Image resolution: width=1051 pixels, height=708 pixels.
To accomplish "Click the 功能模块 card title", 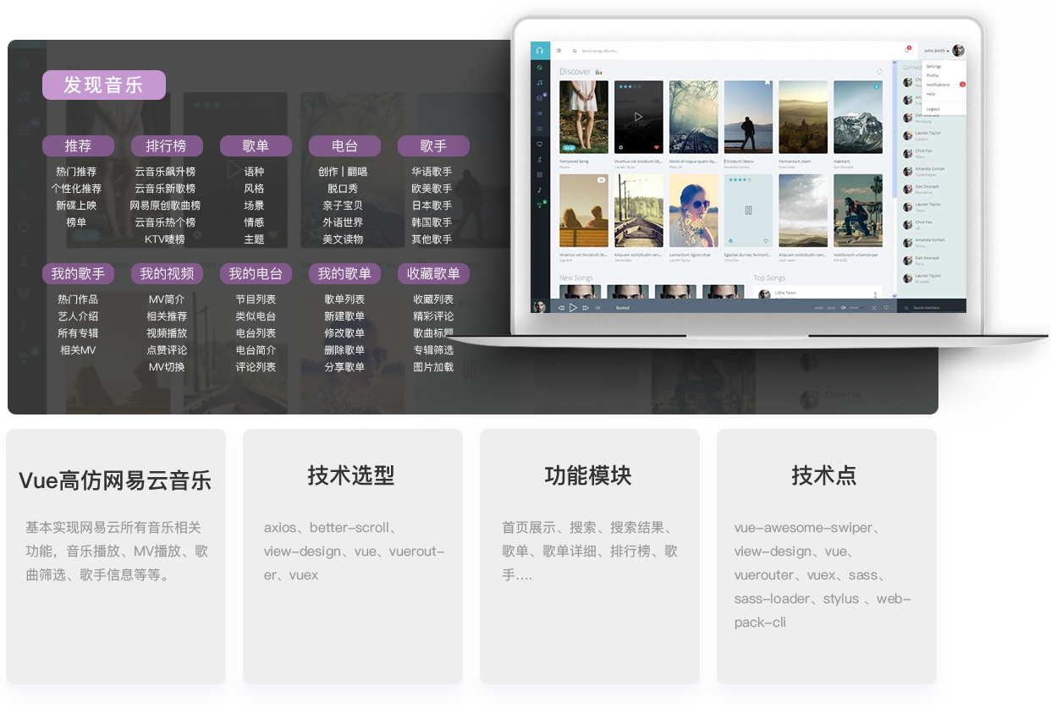I will [588, 475].
